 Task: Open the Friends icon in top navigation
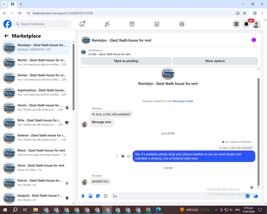pyautogui.click(x=107, y=24)
